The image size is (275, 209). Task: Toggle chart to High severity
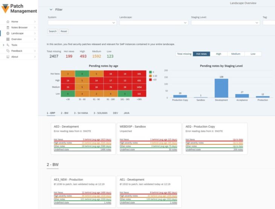[218, 54]
